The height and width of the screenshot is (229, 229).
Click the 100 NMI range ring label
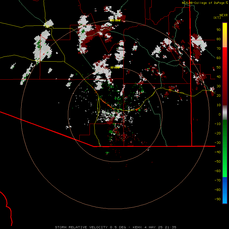[x=115, y=20]
